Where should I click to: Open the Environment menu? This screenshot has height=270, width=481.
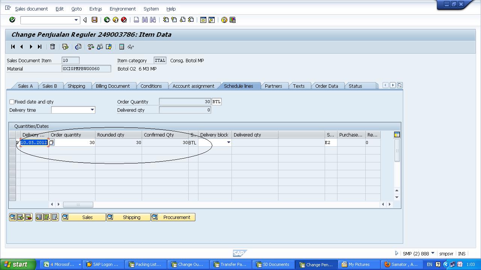click(123, 9)
